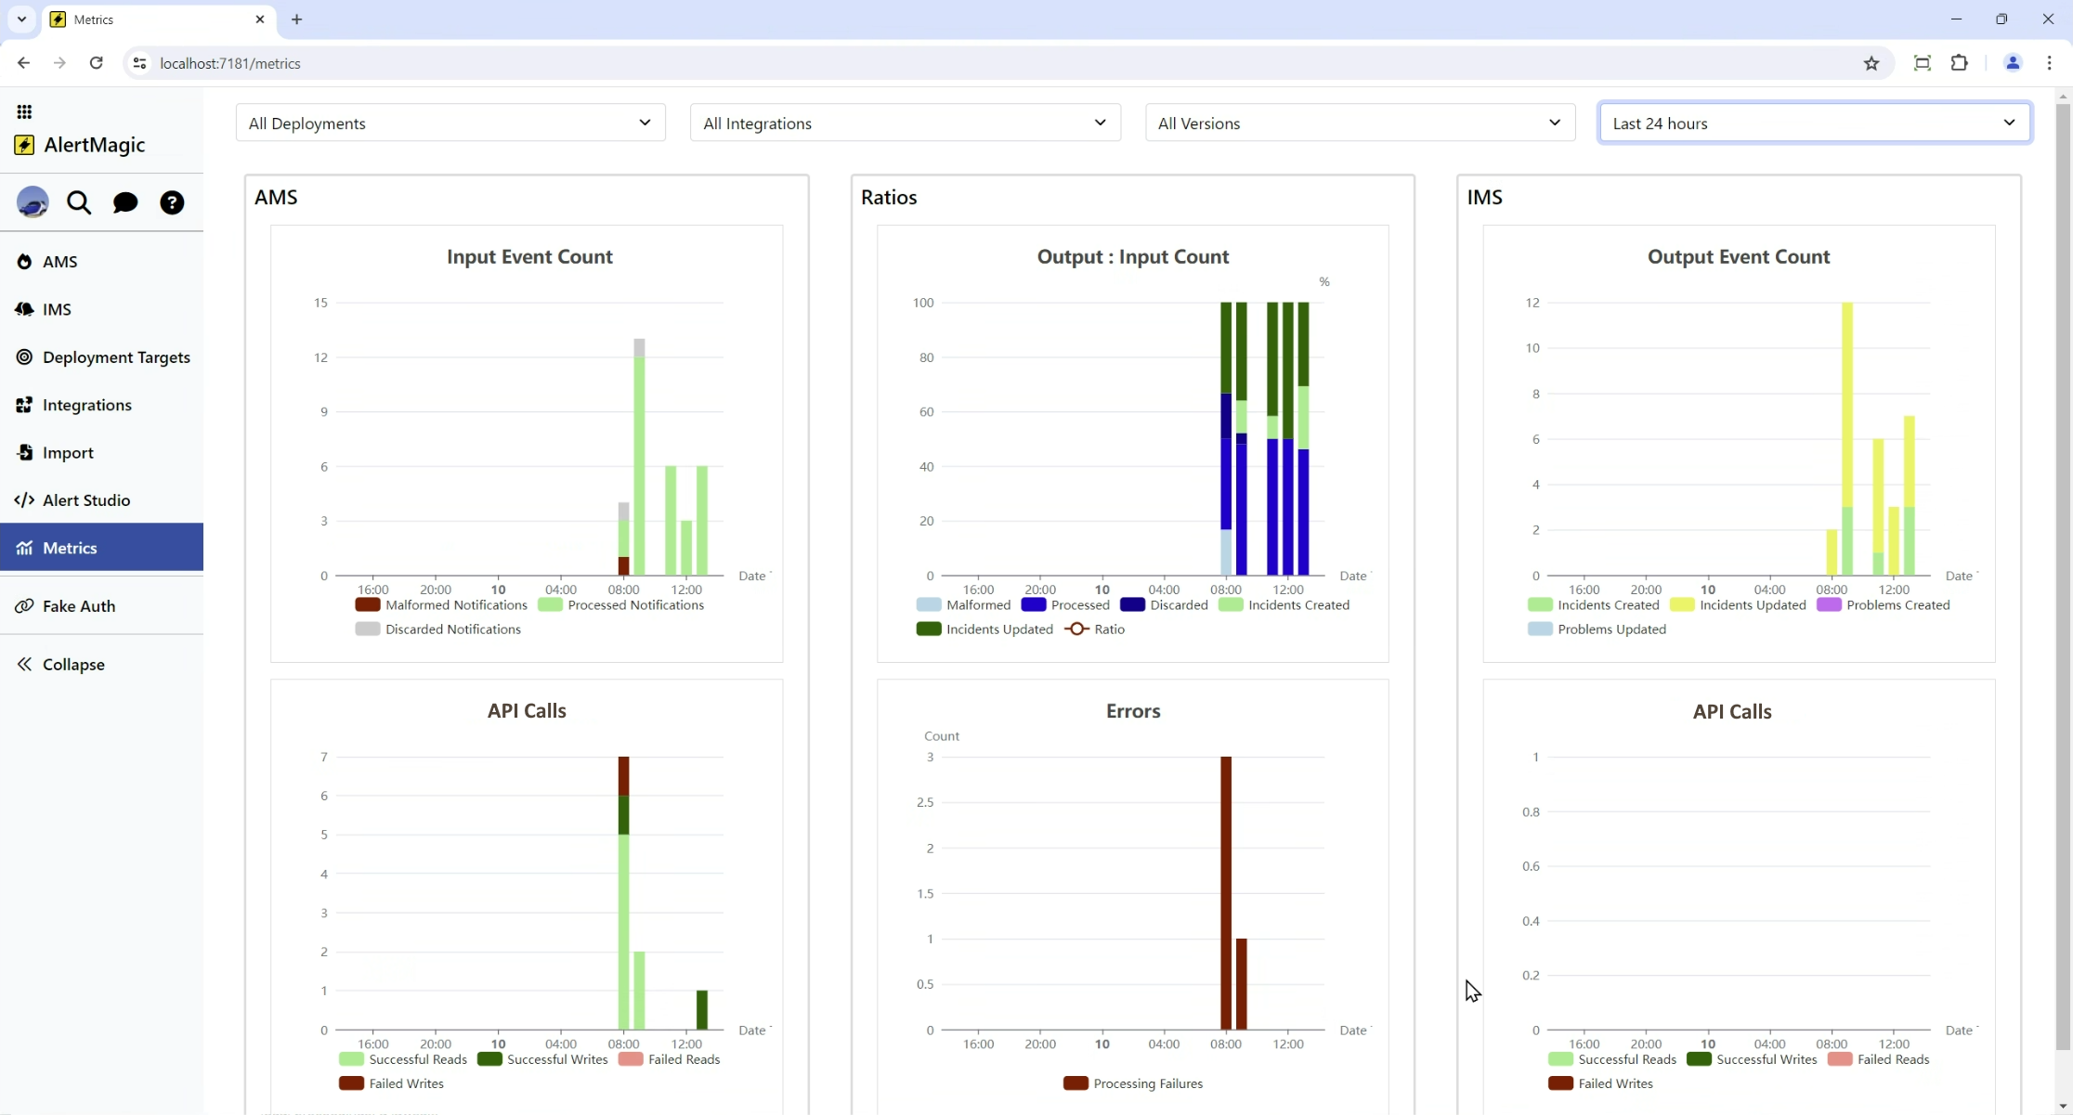
Task: Bookmark this page with star icon
Action: pos(1871,63)
